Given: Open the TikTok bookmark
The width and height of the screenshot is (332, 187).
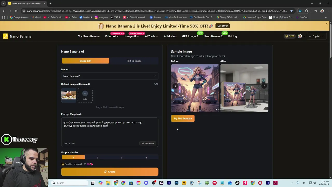Looking at the screenshot, I should 116,17.
